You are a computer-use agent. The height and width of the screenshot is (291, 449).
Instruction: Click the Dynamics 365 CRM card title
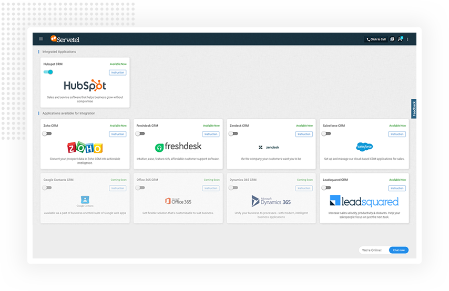[243, 180]
